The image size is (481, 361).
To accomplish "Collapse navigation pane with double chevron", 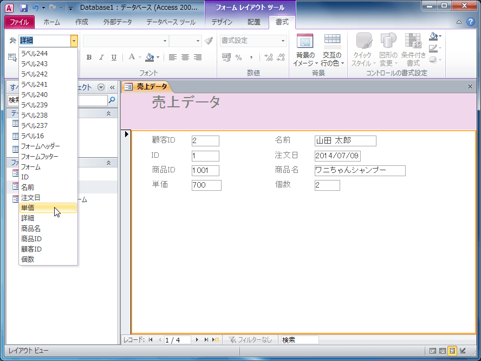I will click(112, 87).
